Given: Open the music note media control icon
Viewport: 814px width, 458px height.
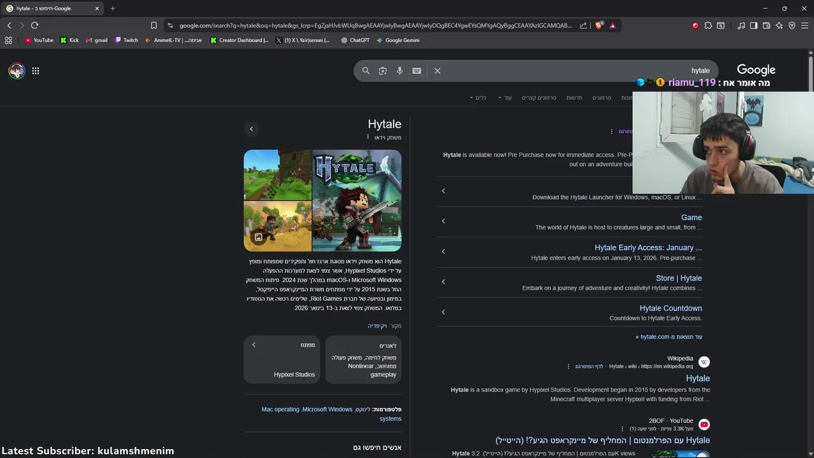Looking at the screenshot, I should pos(741,25).
